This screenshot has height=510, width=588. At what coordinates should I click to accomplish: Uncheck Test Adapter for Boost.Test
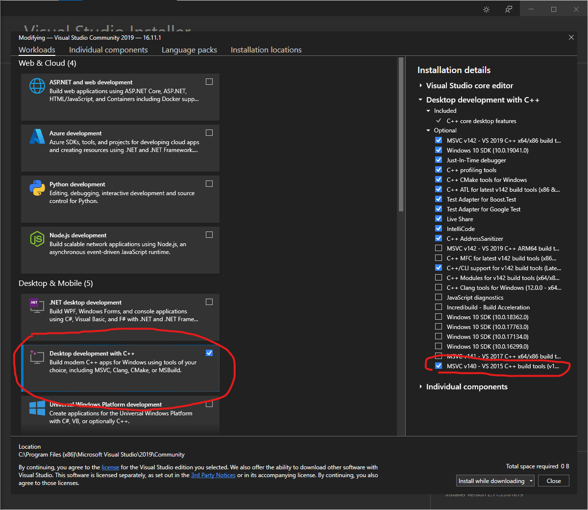point(439,199)
